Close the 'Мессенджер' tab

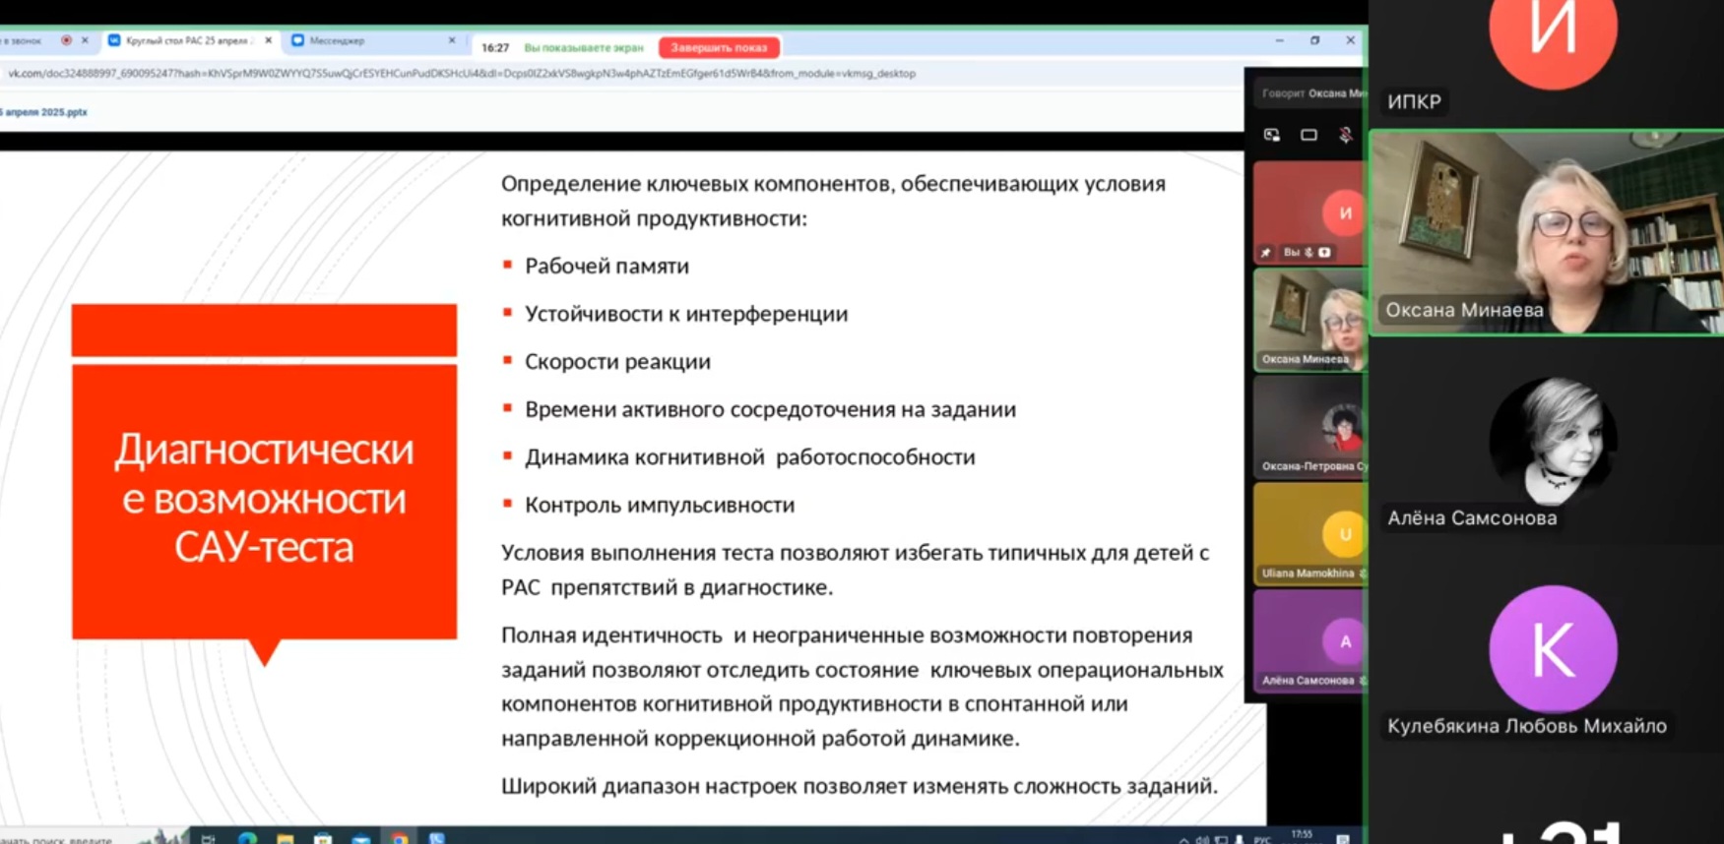point(452,41)
